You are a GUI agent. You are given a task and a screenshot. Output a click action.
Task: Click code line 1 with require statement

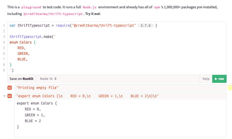pos(83,25)
